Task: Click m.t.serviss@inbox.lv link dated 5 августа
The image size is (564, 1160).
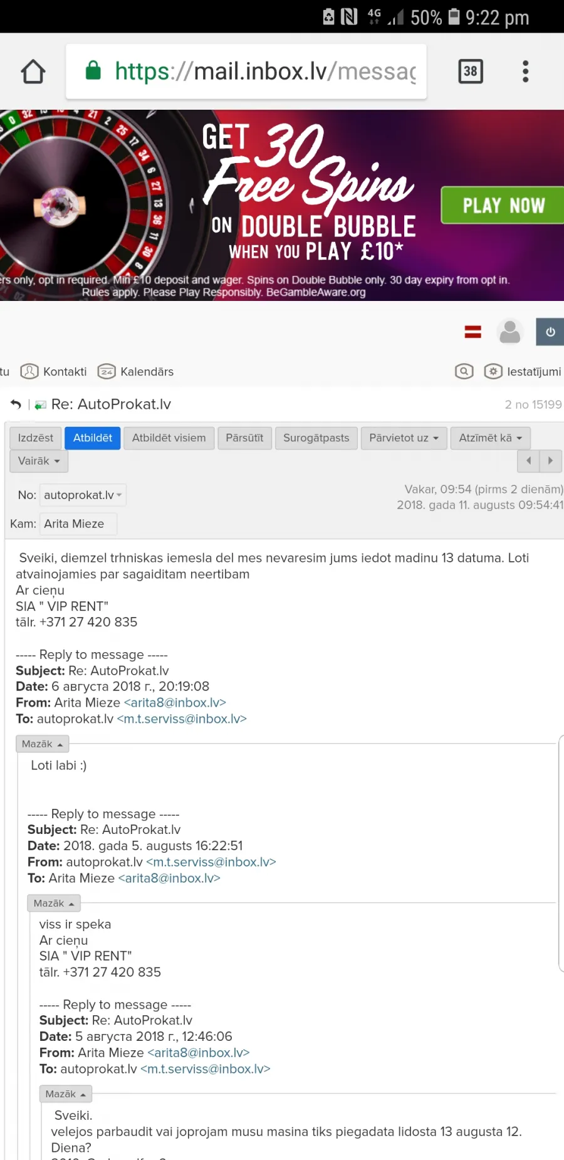Action: click(206, 1069)
